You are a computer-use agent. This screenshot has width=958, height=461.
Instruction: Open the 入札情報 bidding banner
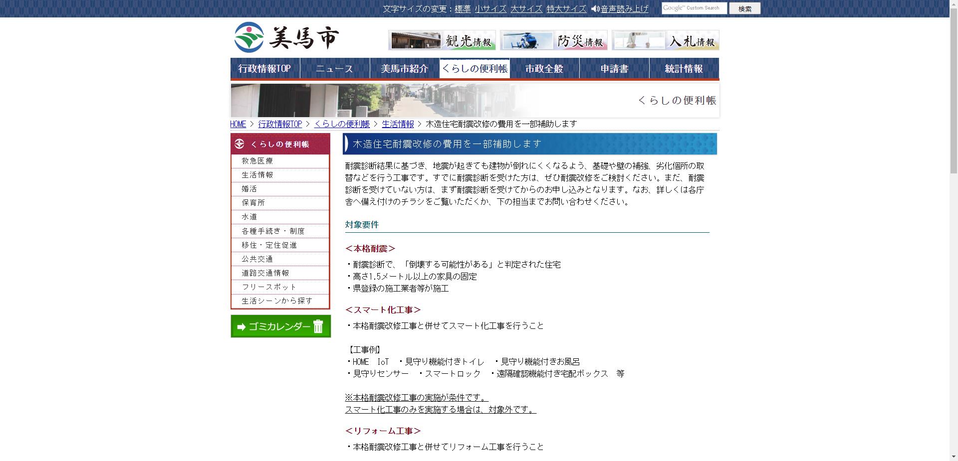(666, 40)
